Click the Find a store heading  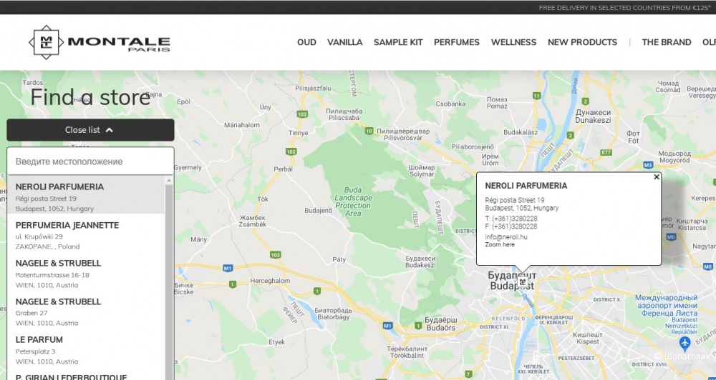[90, 96]
